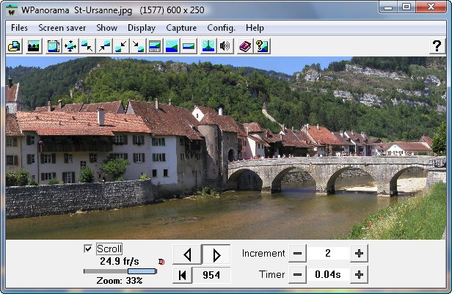Click the center window four-arrows icon
452x294 pixels.
click(70, 46)
